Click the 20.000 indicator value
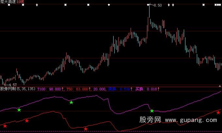Image resolution: width=222 pixels, height=133 pixels. [x=99, y=89]
